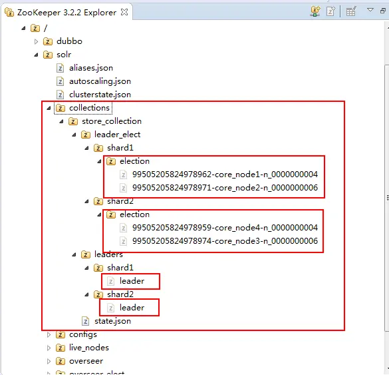Collapse shard1 under leader_elect
This screenshot has height=375, width=389.
[x=87, y=148]
